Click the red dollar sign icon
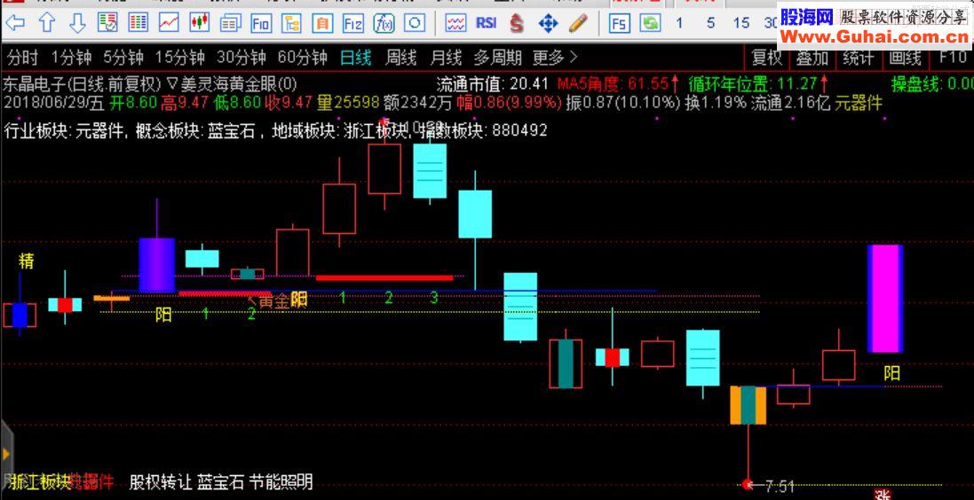Image resolution: width=974 pixels, height=500 pixels. click(x=516, y=24)
